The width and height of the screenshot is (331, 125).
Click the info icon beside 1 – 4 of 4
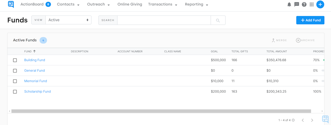coord(293,120)
